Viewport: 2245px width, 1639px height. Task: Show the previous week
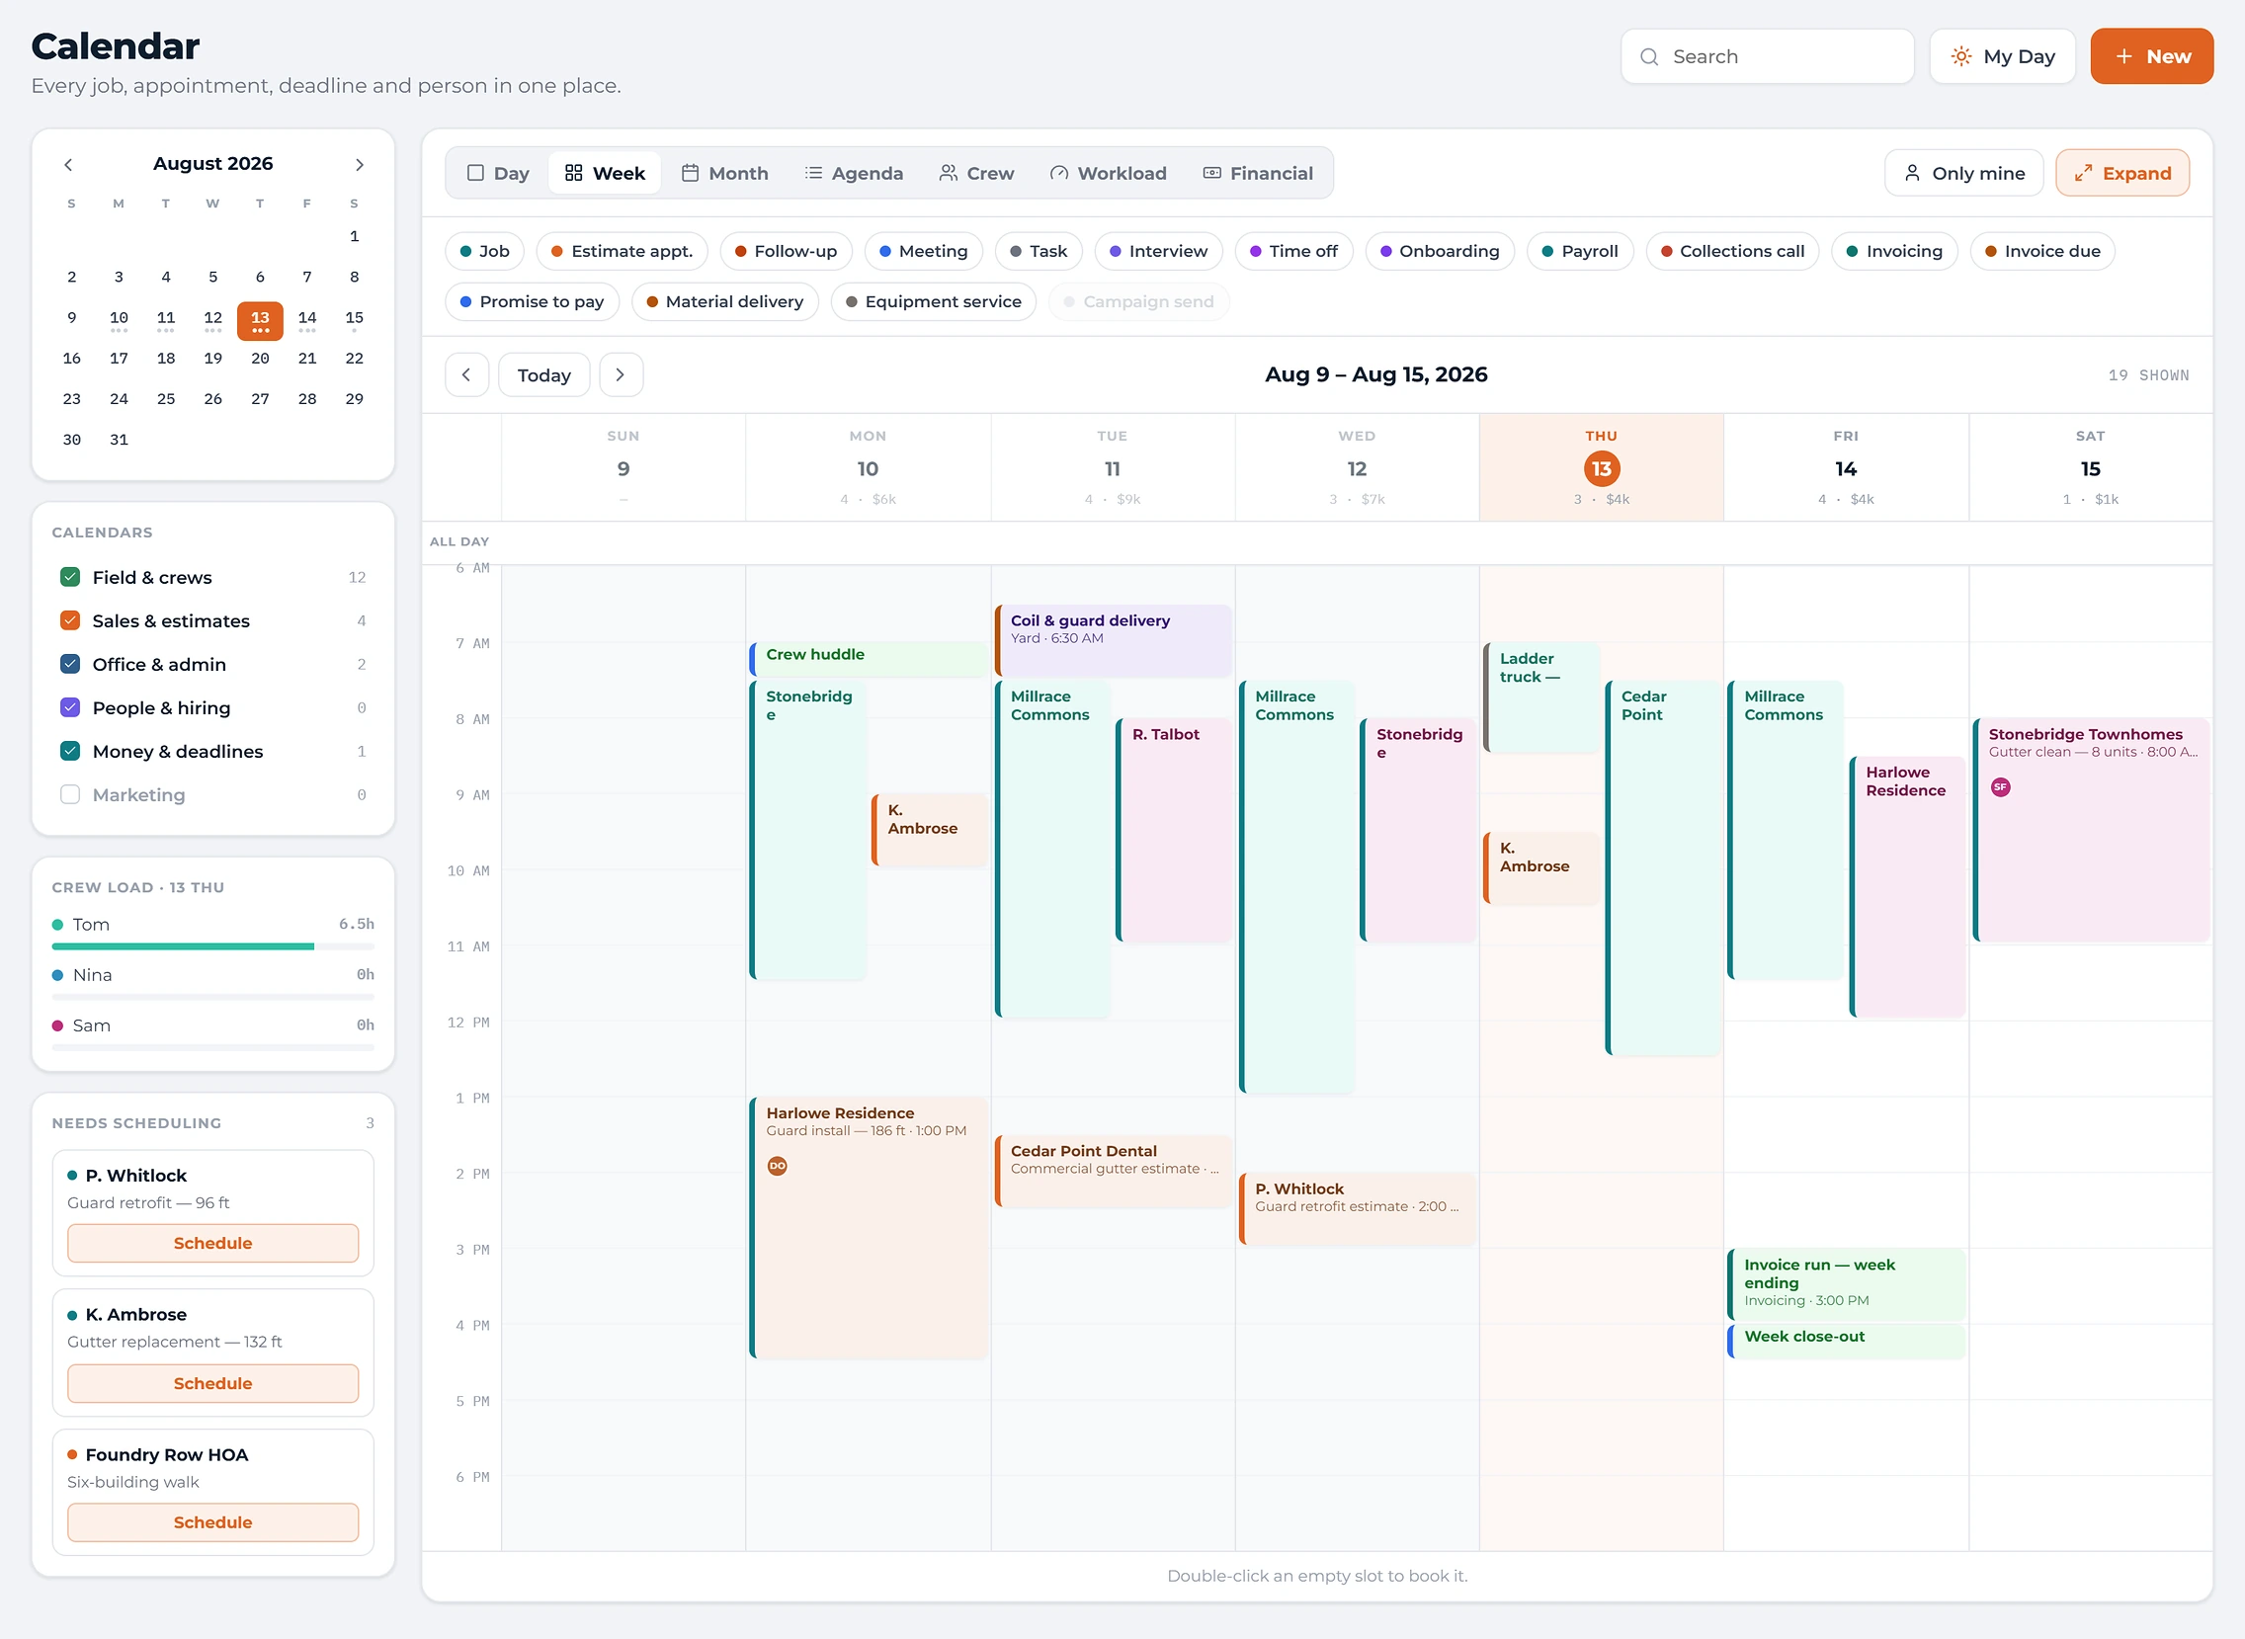pyautogui.click(x=466, y=375)
